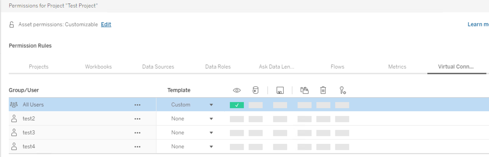
Task: Switch to the Data Sources tab
Action: [x=158, y=67]
